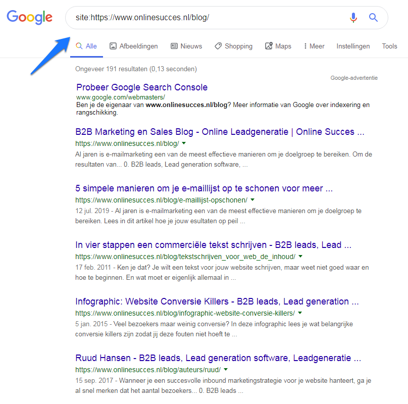Click the blog/infographic-website-conversie-killers/ result URL
Screen dimensions: 408x404
(x=185, y=313)
